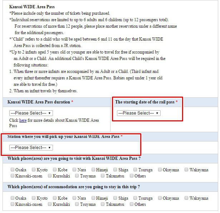Viewport: 220px width, 213px height.
Task: Check Takamatsu under places to visit
Action: 103,176
